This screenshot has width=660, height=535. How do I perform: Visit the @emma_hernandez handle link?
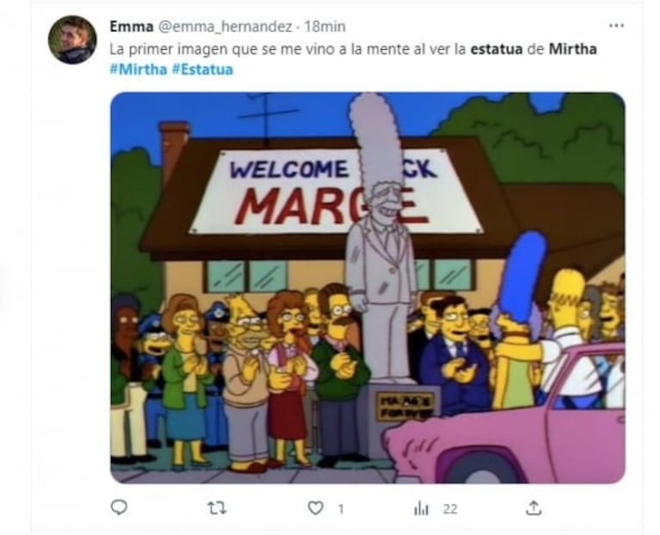click(225, 27)
